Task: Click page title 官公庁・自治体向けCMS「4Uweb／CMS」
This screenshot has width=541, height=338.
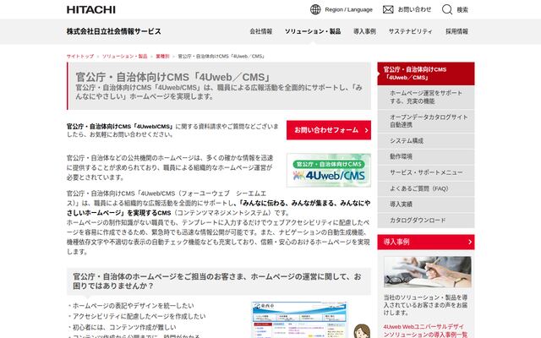Action: tap(172, 77)
